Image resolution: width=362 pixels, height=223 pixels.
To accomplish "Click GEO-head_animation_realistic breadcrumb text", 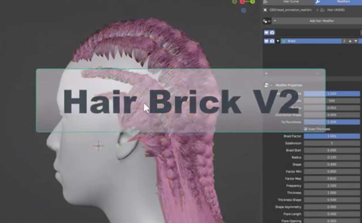I will coord(291,10).
